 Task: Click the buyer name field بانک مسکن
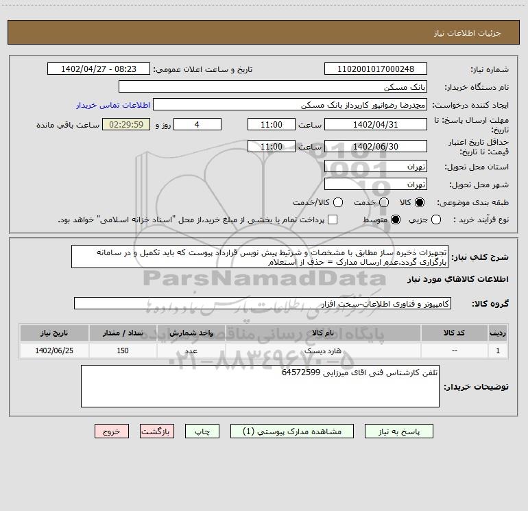[273, 87]
